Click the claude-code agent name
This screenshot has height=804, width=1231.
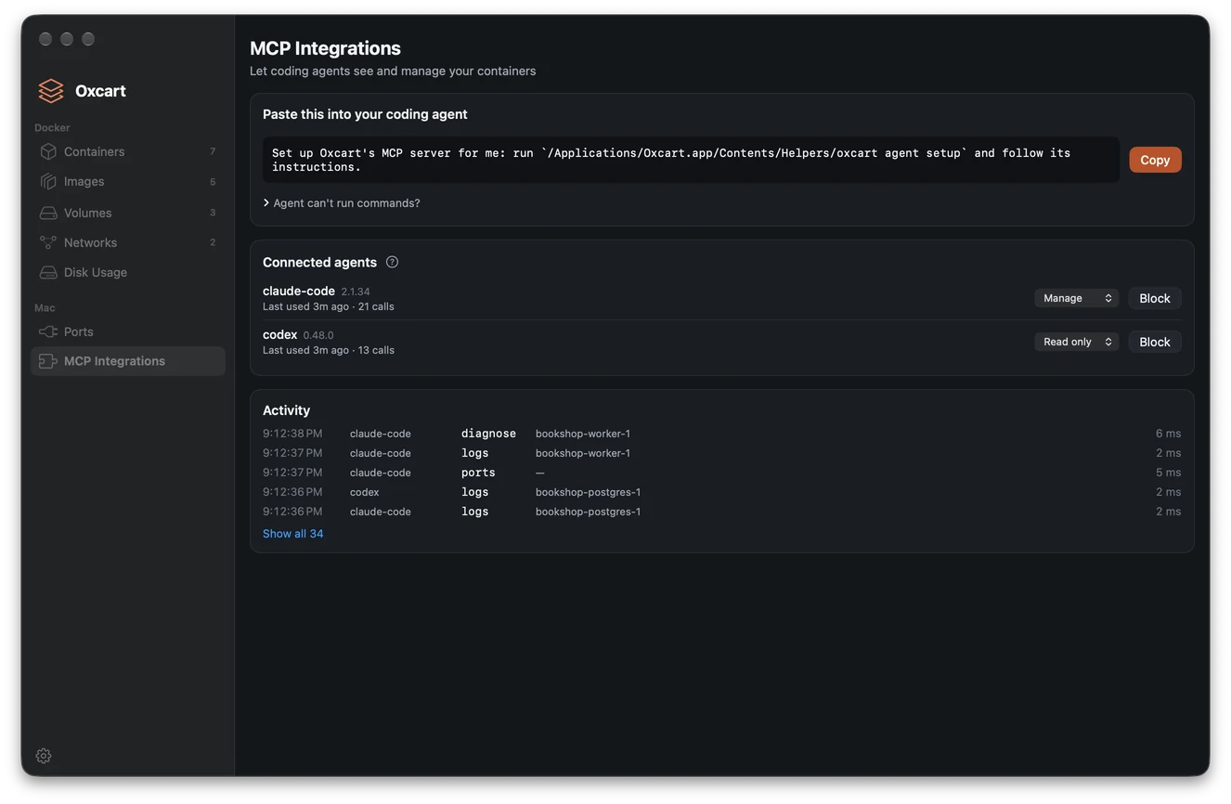tap(299, 291)
